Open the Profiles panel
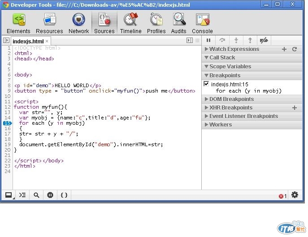Screen dimensions: 308x237 click(x=156, y=23)
